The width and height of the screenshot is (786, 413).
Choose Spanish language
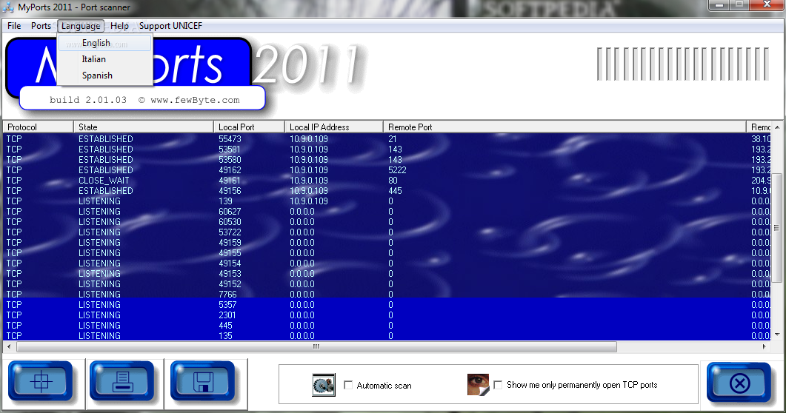pyautogui.click(x=104, y=75)
